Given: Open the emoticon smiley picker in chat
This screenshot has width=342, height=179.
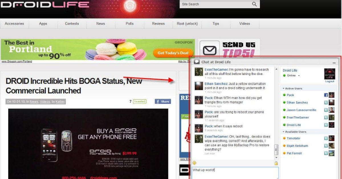Looking at the screenshot, I should [194, 163].
